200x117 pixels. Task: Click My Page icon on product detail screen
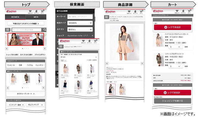[135, 12]
